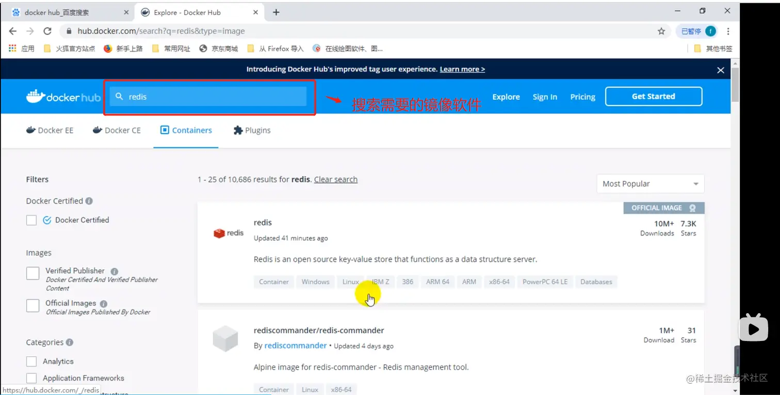780x395 pixels.
Task: Click the redis-commander cube thumbnail
Action: pyautogui.click(x=225, y=339)
